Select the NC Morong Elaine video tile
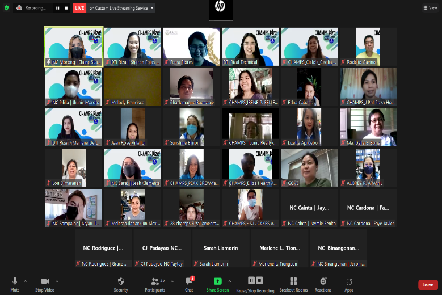 pyautogui.click(x=74, y=47)
